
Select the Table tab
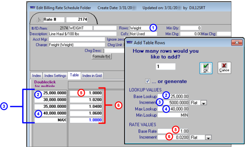coord(74,75)
